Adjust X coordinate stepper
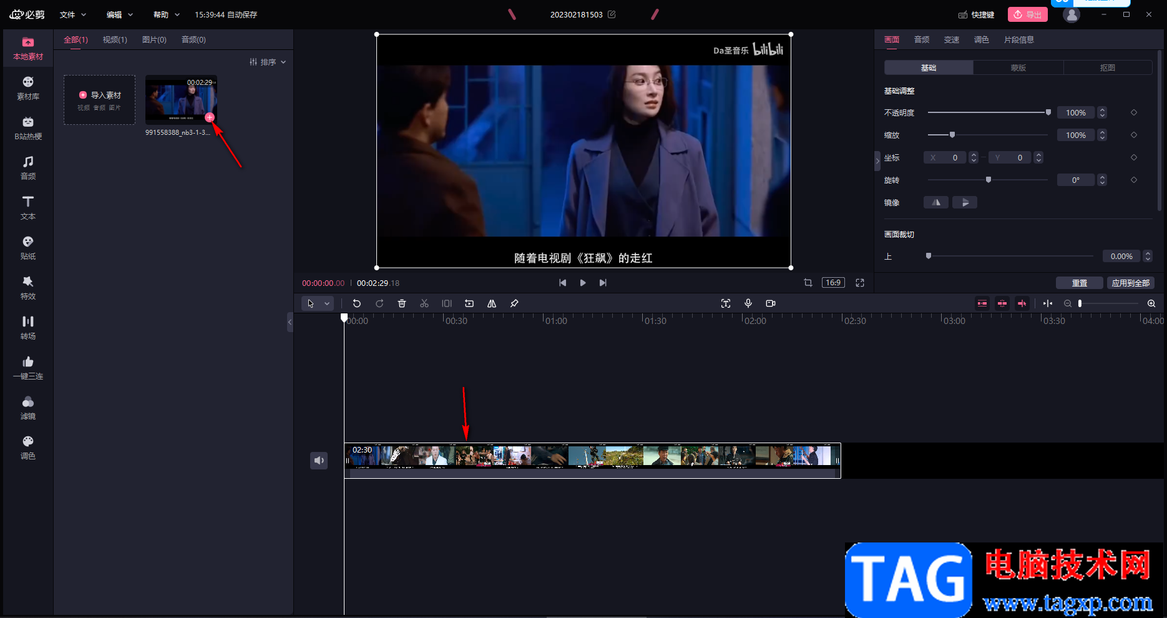 [974, 157]
